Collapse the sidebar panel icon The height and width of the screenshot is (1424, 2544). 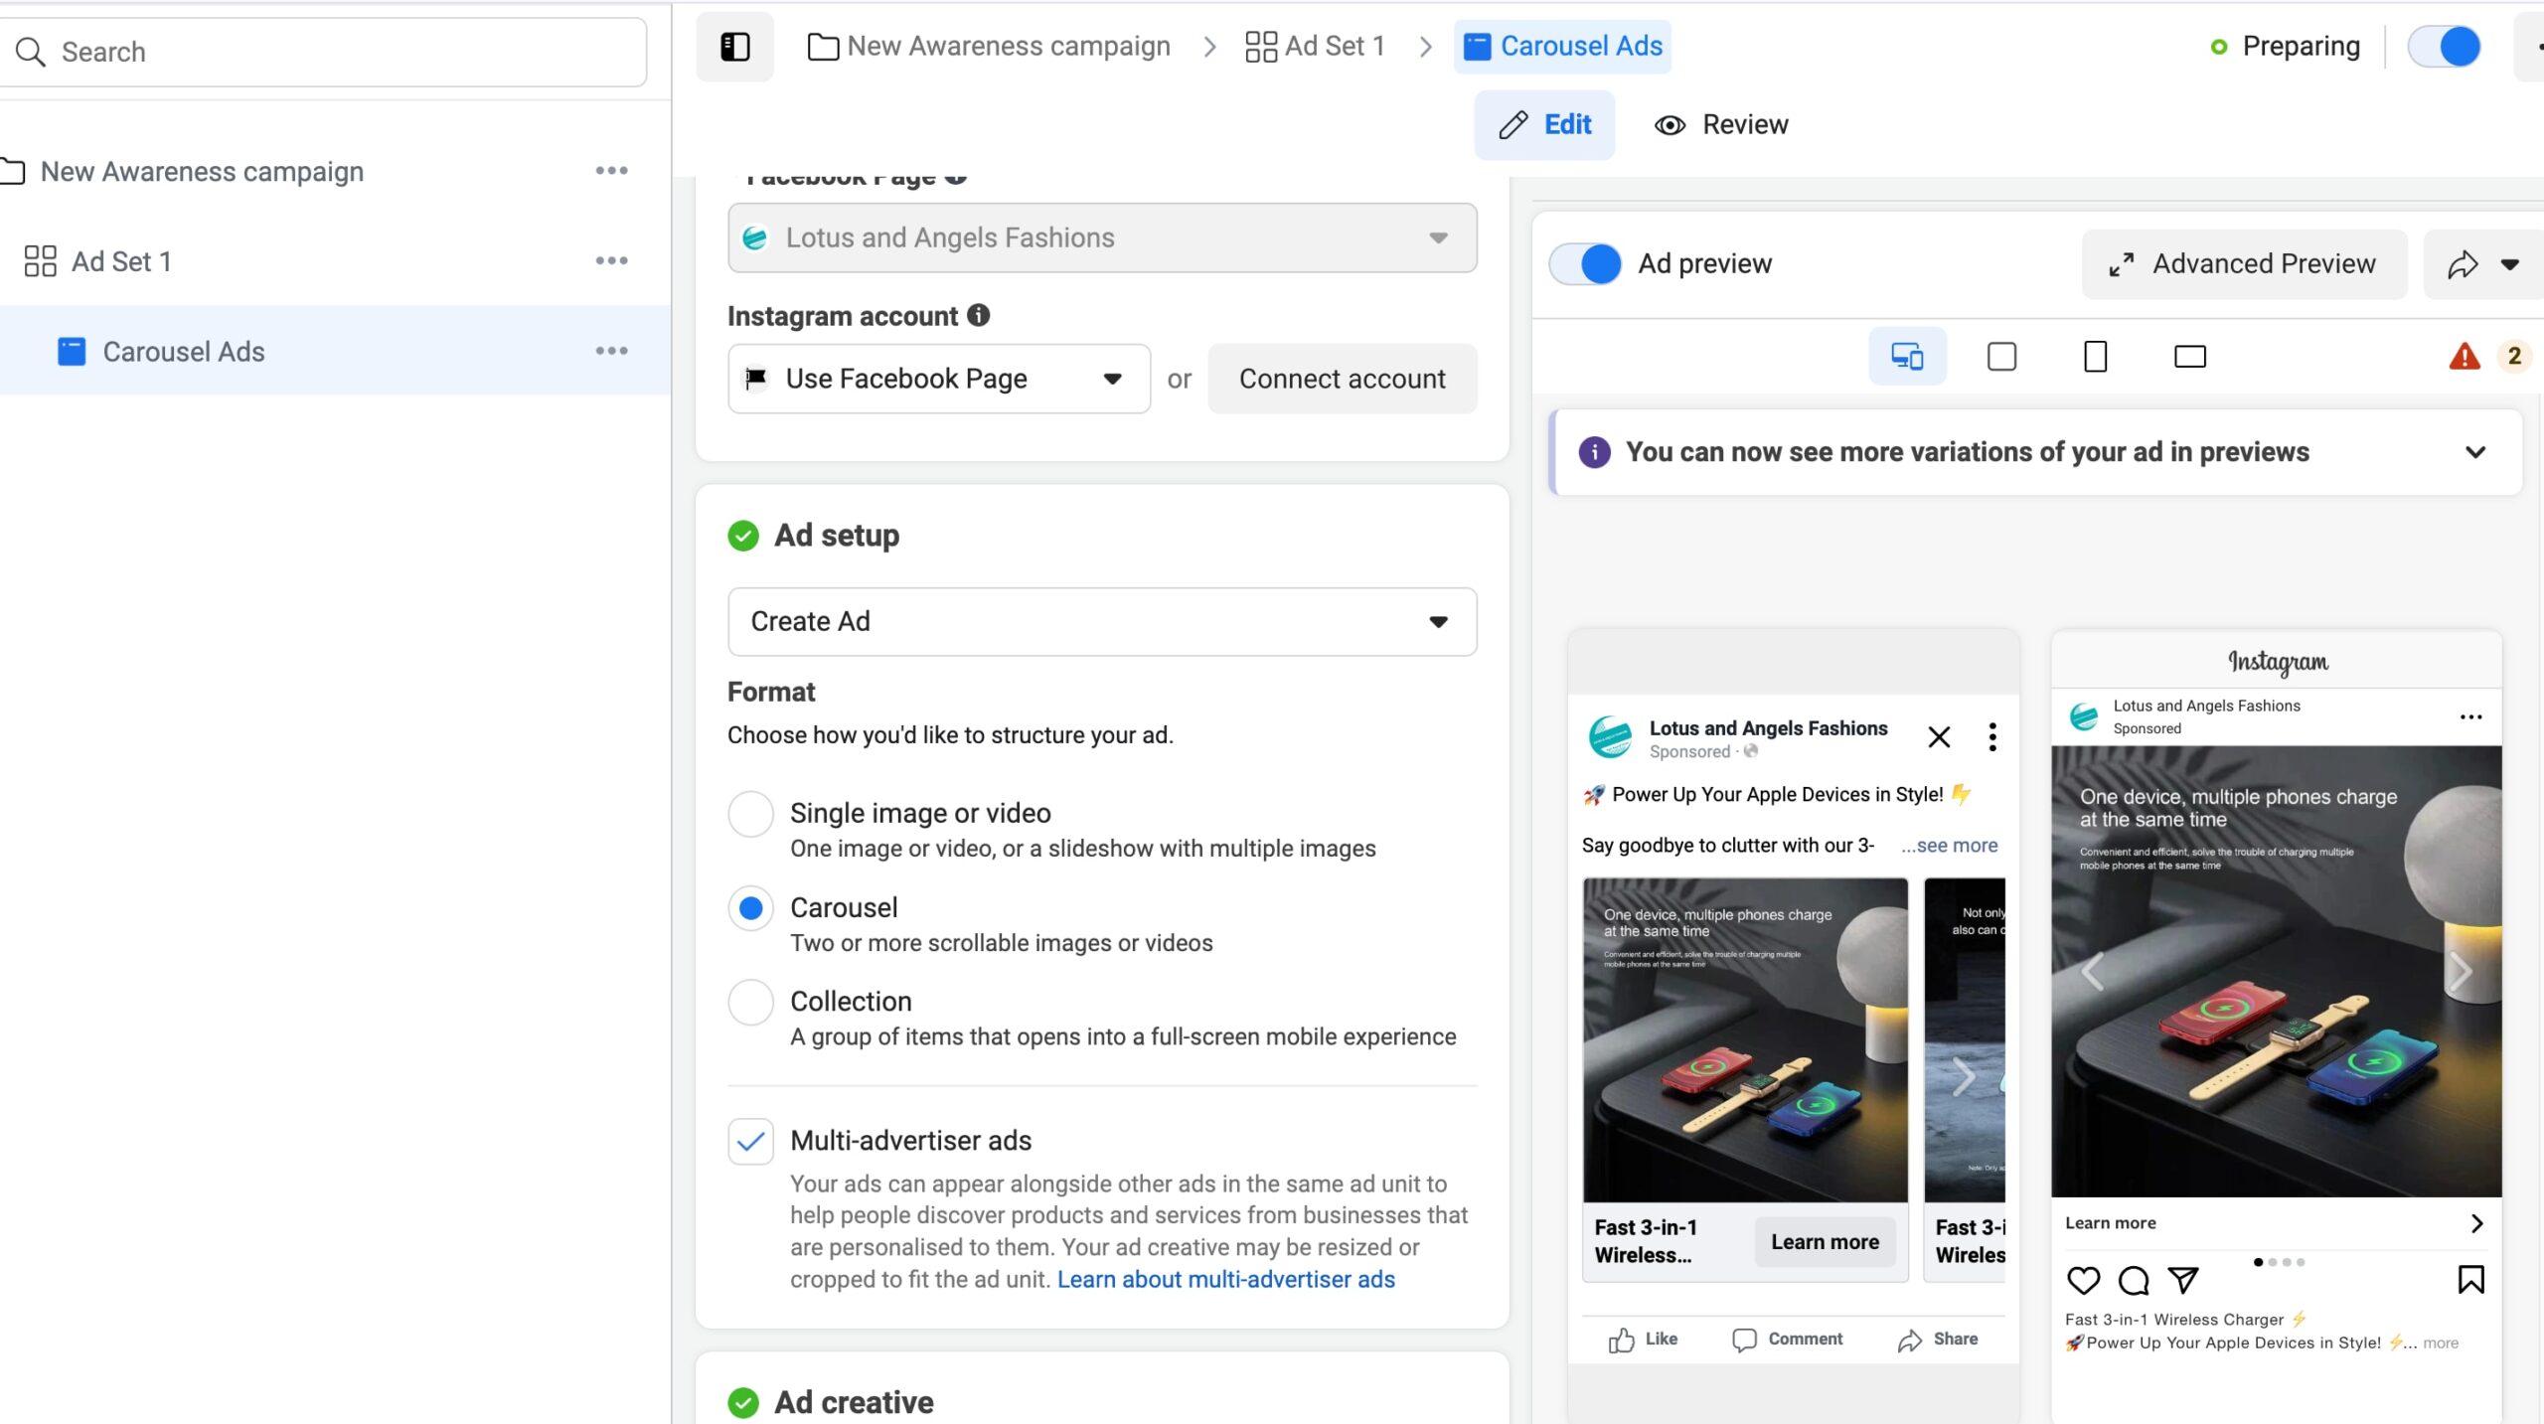(734, 47)
